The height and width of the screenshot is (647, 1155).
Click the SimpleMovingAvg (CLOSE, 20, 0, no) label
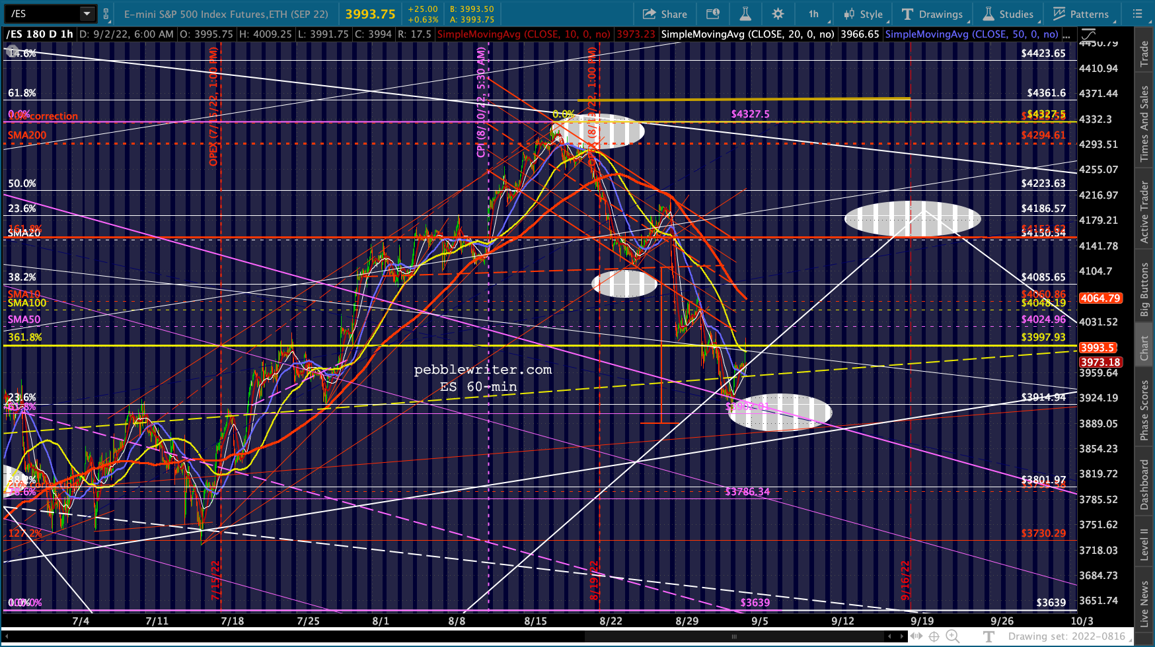[747, 34]
